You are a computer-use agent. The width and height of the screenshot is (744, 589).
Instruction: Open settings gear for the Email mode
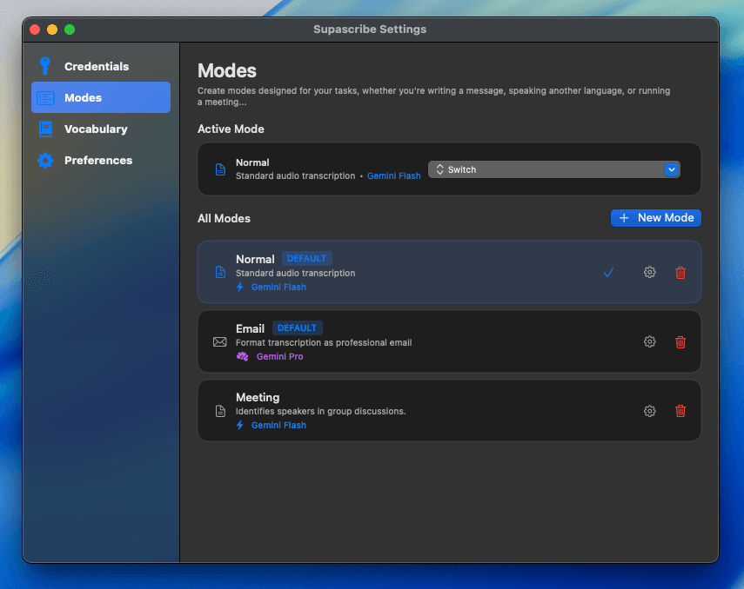tap(649, 341)
